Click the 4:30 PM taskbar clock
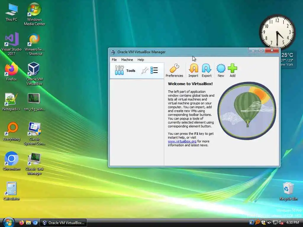Viewport: 303px width, 227px height. 293,223
